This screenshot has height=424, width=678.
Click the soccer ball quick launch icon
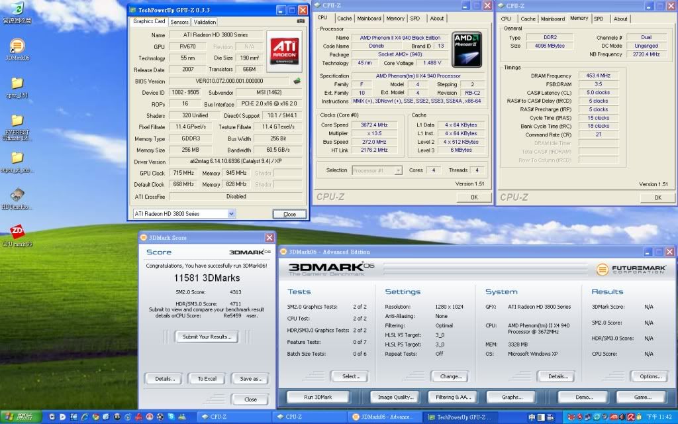pyautogui.click(x=160, y=417)
